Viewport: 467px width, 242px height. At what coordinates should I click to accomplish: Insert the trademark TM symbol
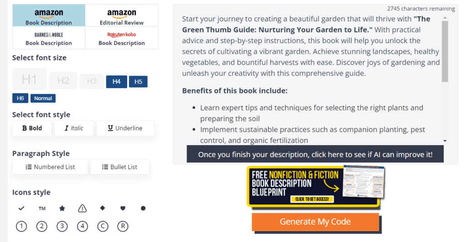tap(42, 208)
